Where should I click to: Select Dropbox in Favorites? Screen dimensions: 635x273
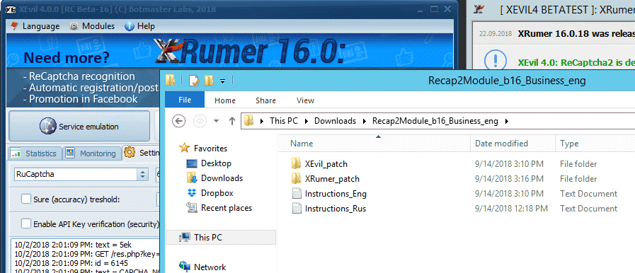217,193
